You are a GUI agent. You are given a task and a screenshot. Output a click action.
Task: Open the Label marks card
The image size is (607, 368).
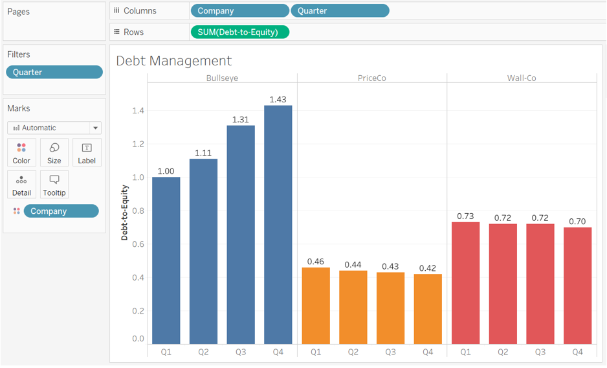87,152
